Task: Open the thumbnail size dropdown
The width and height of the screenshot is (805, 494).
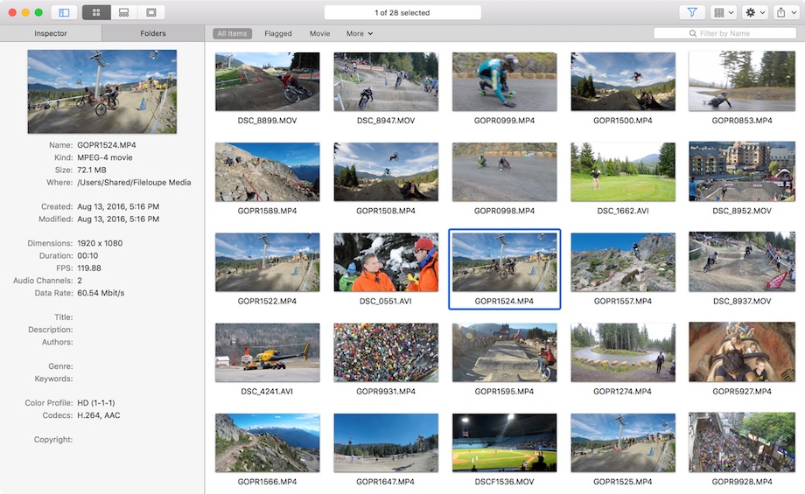Action: point(724,12)
